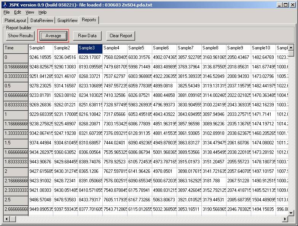Select row header for time 1.5
298x226 pixels.
click(x=16, y=144)
